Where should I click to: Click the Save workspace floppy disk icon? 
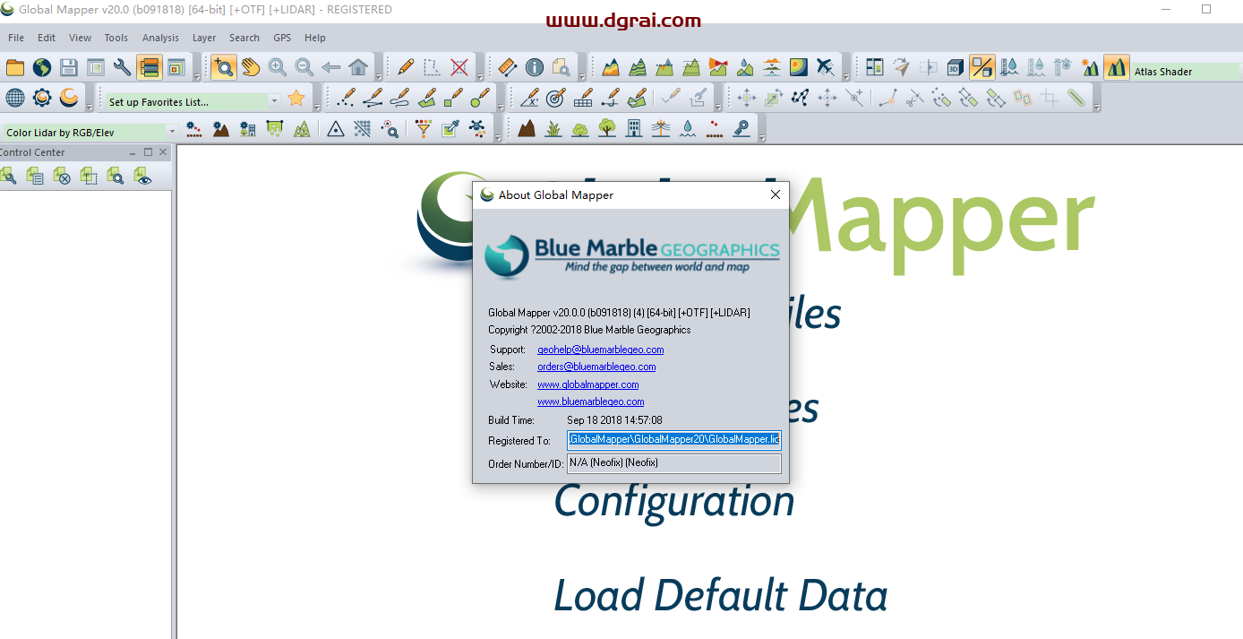click(x=69, y=67)
